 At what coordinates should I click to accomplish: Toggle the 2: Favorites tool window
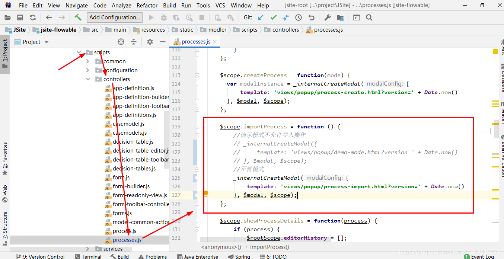tap(5, 159)
